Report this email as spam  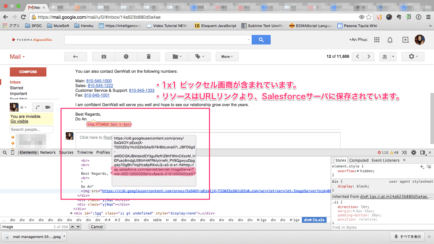pyautogui.click(x=126, y=57)
